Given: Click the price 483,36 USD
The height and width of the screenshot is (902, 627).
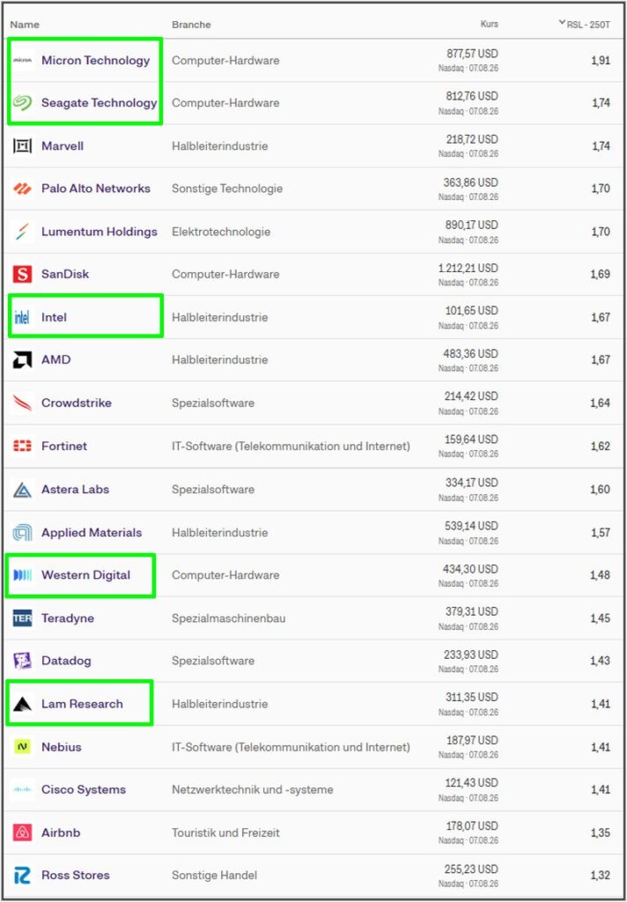Looking at the screenshot, I should (x=471, y=354).
